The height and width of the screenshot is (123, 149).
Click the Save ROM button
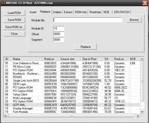point(14,20)
